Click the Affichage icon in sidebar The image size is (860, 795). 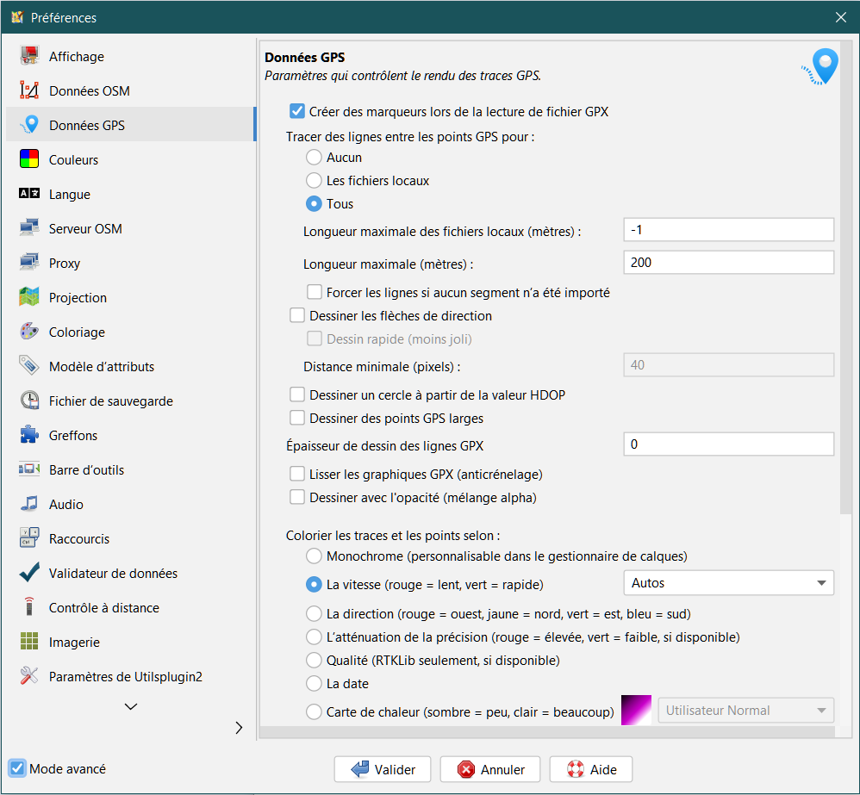[x=29, y=57]
